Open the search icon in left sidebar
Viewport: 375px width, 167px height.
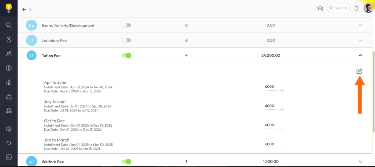9,25
